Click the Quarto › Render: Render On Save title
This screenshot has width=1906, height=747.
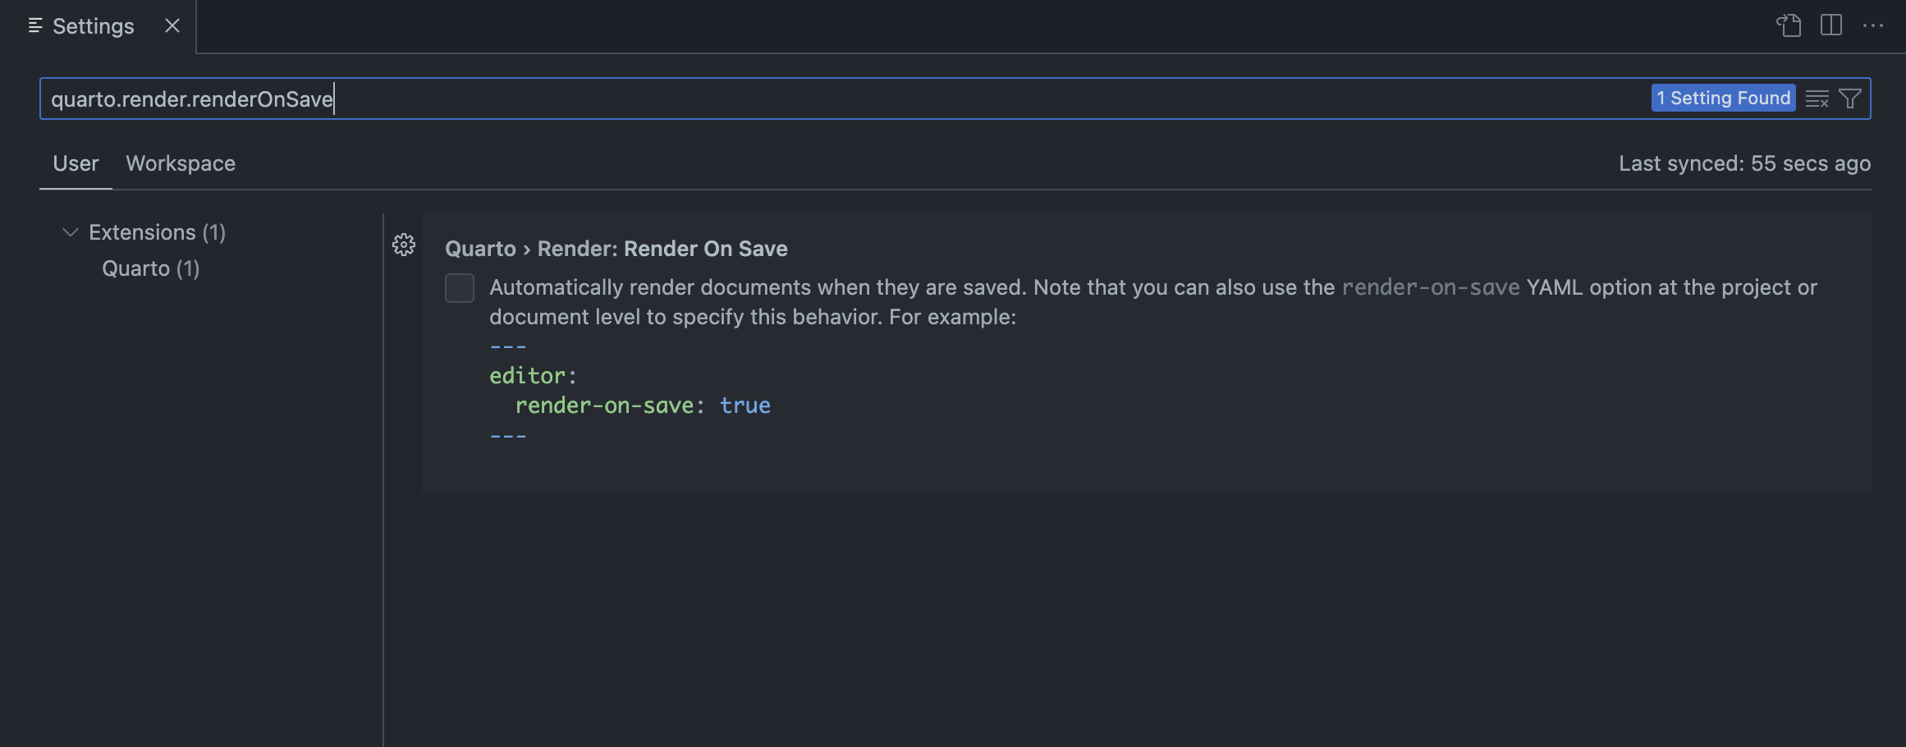click(616, 249)
